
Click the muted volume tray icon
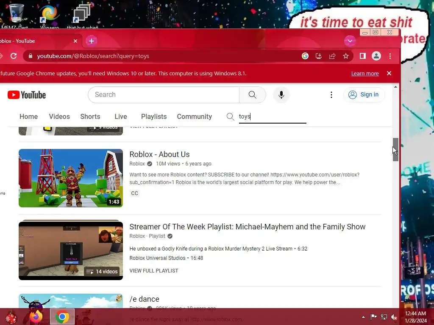(x=394, y=317)
